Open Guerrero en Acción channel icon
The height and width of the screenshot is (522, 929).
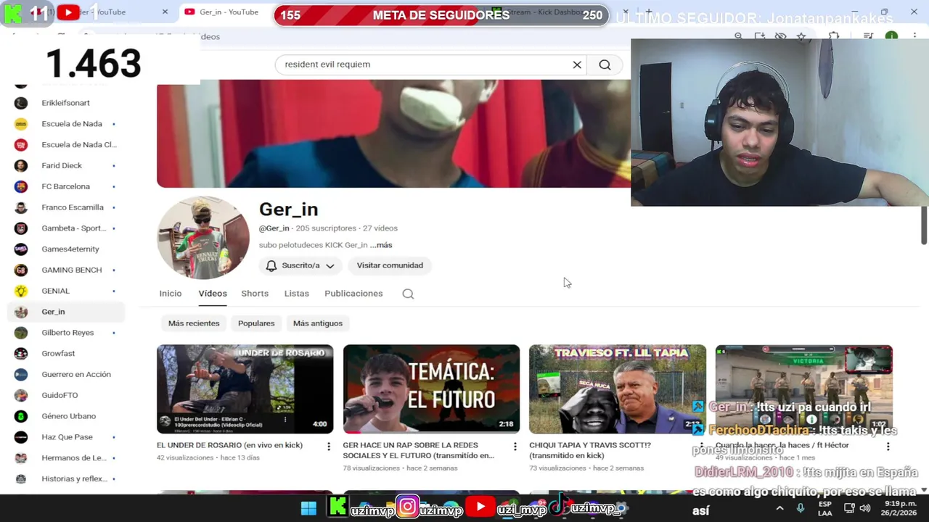coord(21,374)
